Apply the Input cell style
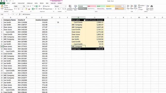166x93 pixels. pos(119,9)
